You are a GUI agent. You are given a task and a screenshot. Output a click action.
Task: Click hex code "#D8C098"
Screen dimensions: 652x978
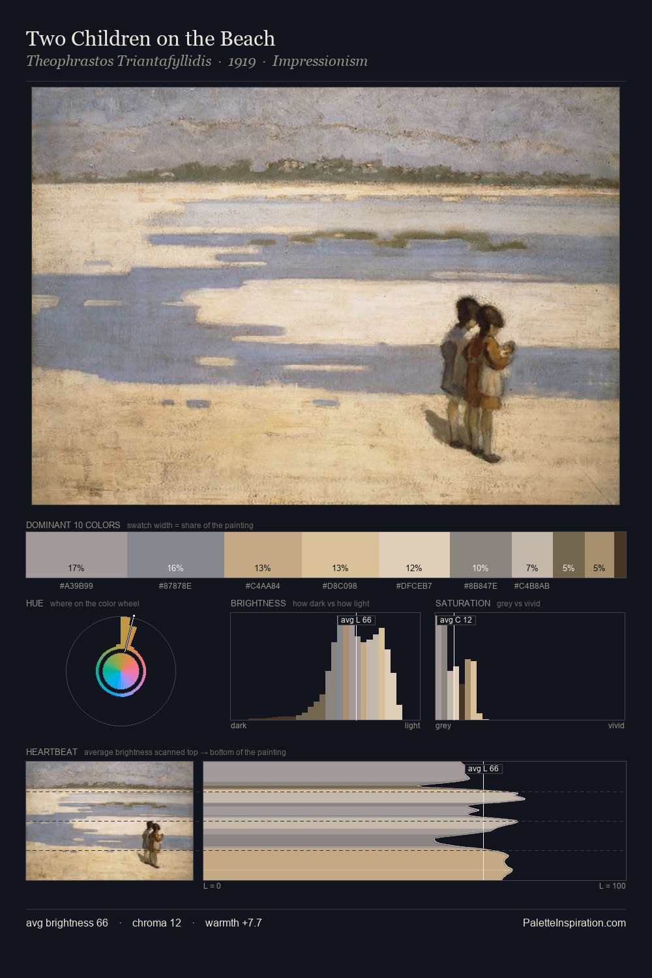pyautogui.click(x=340, y=586)
